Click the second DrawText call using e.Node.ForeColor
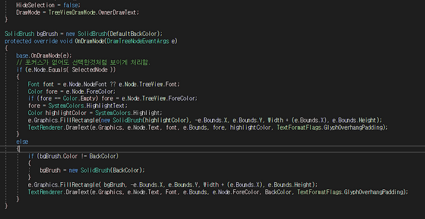This screenshot has width=425, height=219. point(218,192)
